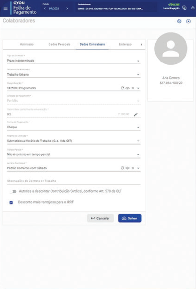The image size is (196, 289).
Task: View the Padrão Comércio com Sábado details
Action: 127,168
